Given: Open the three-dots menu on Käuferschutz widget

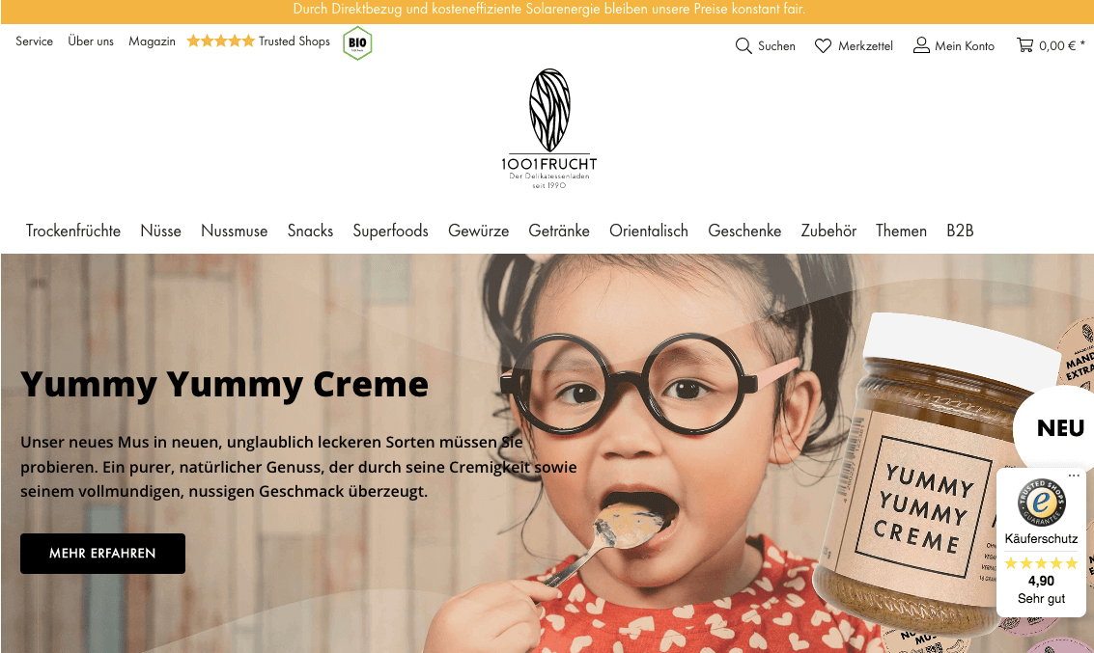Looking at the screenshot, I should 1074,476.
